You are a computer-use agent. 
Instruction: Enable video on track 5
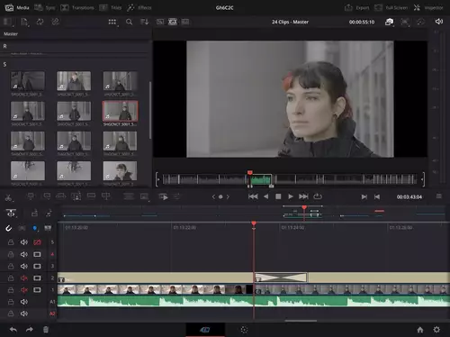tap(37, 242)
